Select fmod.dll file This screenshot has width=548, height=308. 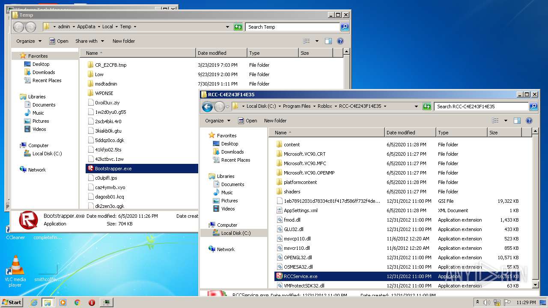coord(292,220)
